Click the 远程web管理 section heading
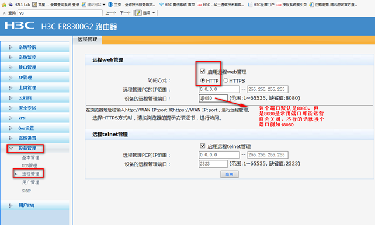The width and height of the screenshot is (375, 225). coord(108,60)
